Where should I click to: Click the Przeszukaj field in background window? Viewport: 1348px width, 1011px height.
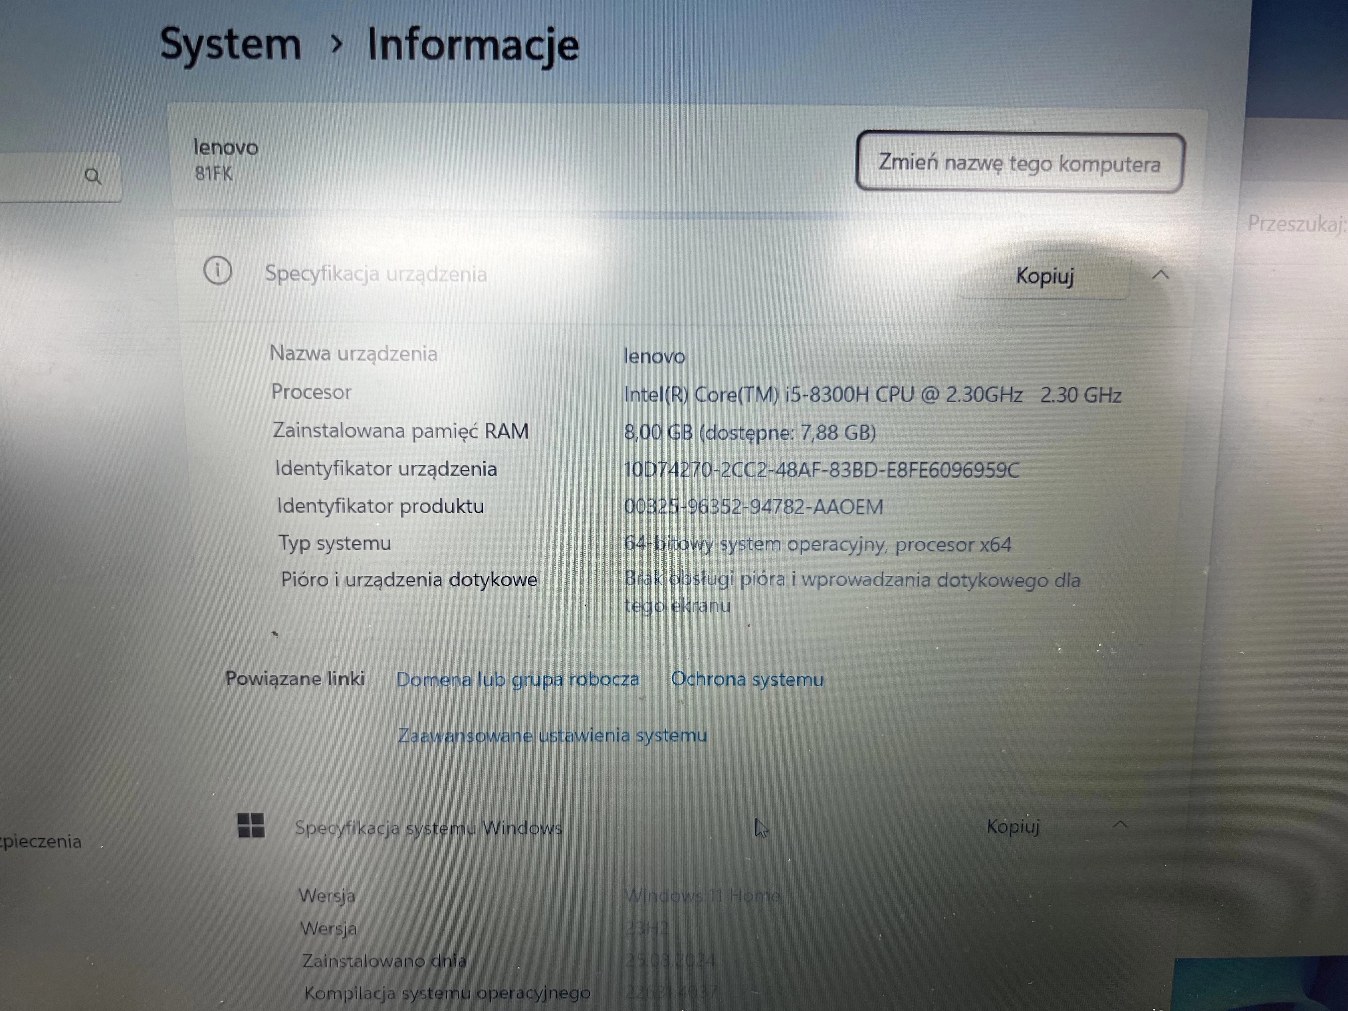(x=1295, y=224)
